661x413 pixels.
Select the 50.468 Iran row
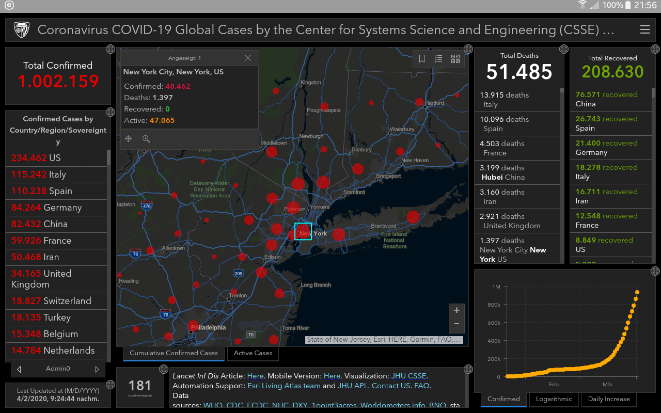(x=56, y=257)
